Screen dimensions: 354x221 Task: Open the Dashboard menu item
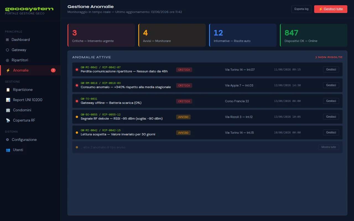30,40
